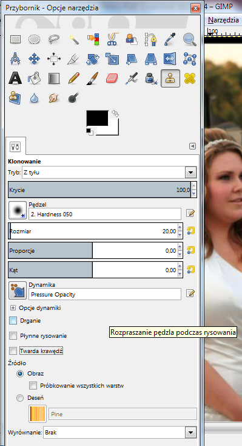
Task: Select the Color Picker eyedropper tool
Action: (170, 39)
